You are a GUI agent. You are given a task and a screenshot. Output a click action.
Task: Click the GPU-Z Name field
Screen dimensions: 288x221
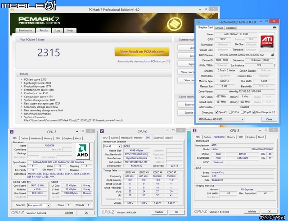(236, 34)
